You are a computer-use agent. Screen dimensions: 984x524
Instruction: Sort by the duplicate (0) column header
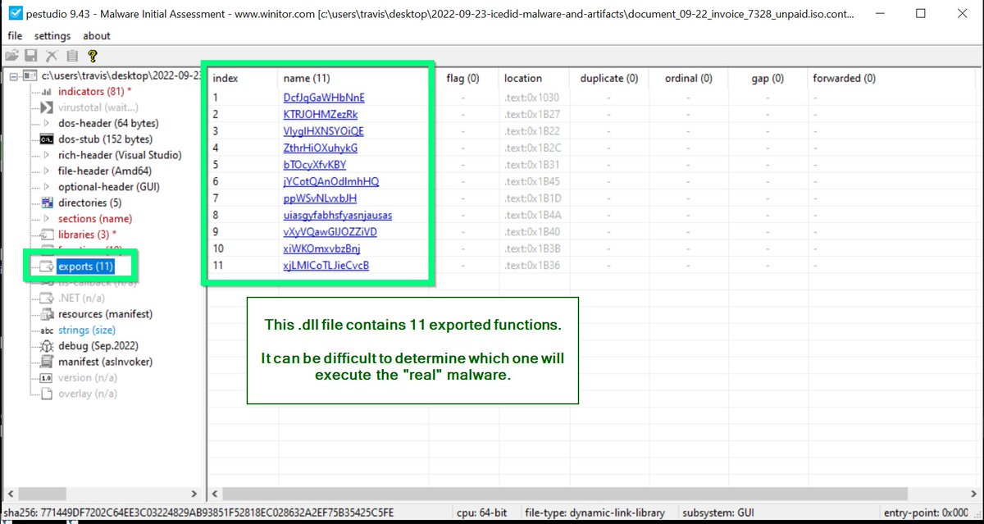tap(608, 79)
